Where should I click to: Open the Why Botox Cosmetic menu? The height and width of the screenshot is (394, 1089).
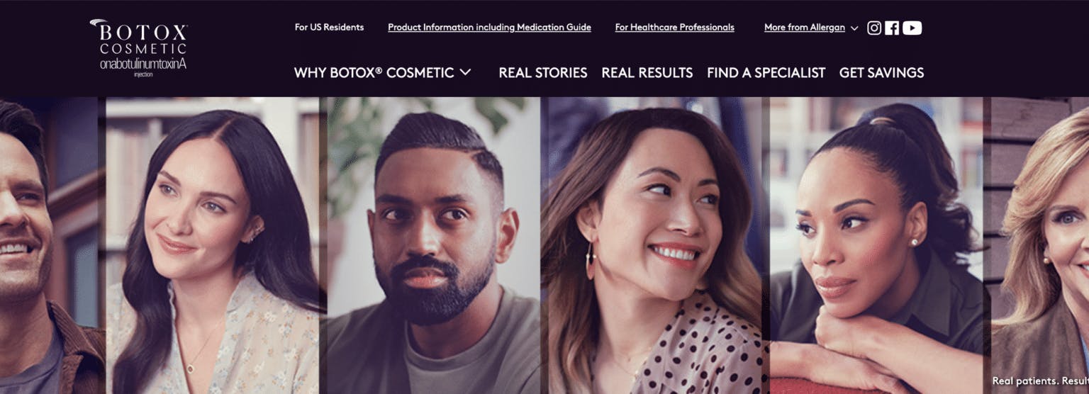[374, 72]
